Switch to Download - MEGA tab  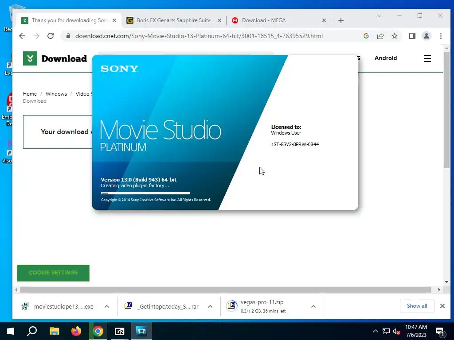[264, 20]
